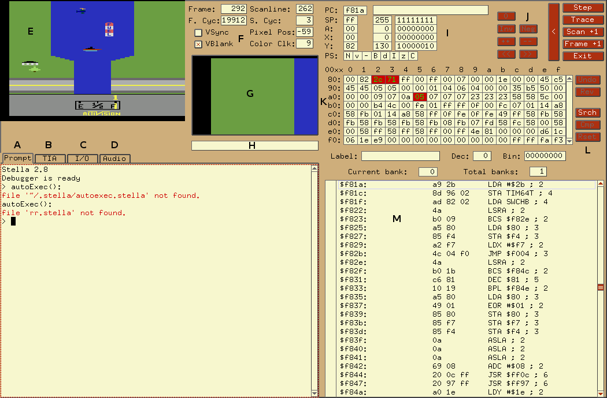This screenshot has height=398, width=607.
Task: Select the red RAM cell containing 71
Action: (x=392, y=80)
